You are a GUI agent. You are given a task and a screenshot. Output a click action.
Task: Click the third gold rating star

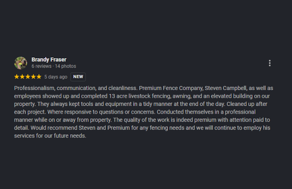point(28,77)
